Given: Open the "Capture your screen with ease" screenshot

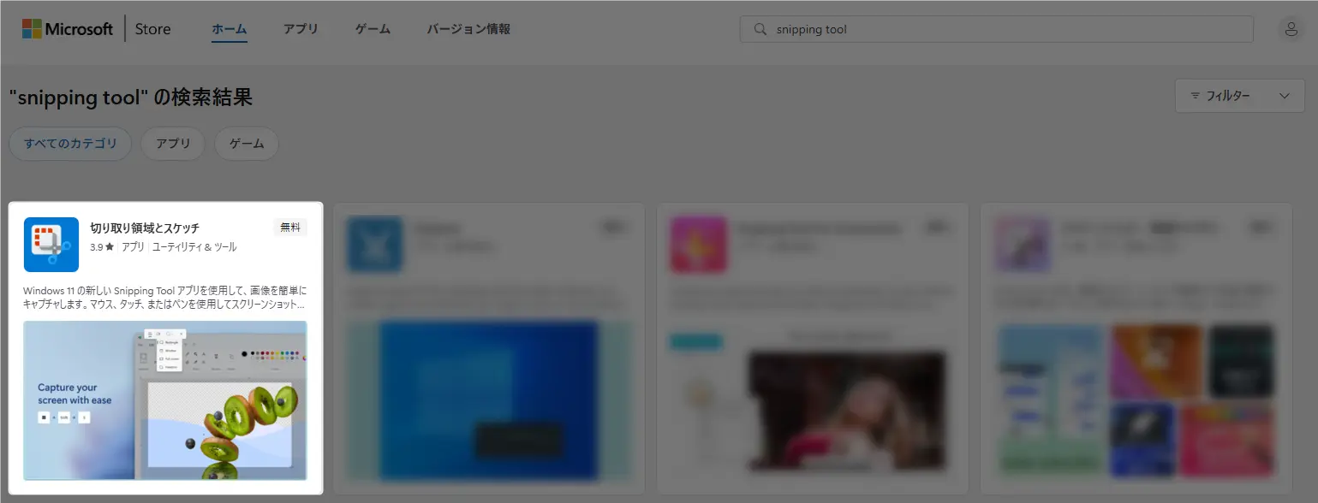Looking at the screenshot, I should (x=165, y=400).
